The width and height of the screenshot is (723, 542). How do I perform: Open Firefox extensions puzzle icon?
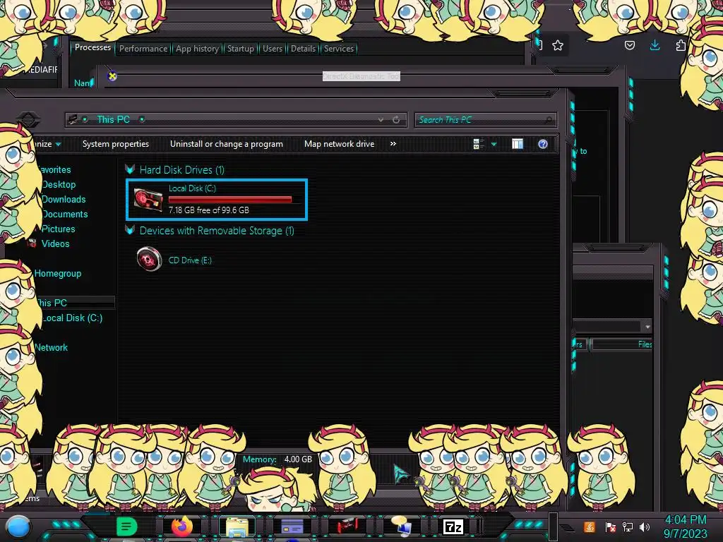pyautogui.click(x=681, y=45)
